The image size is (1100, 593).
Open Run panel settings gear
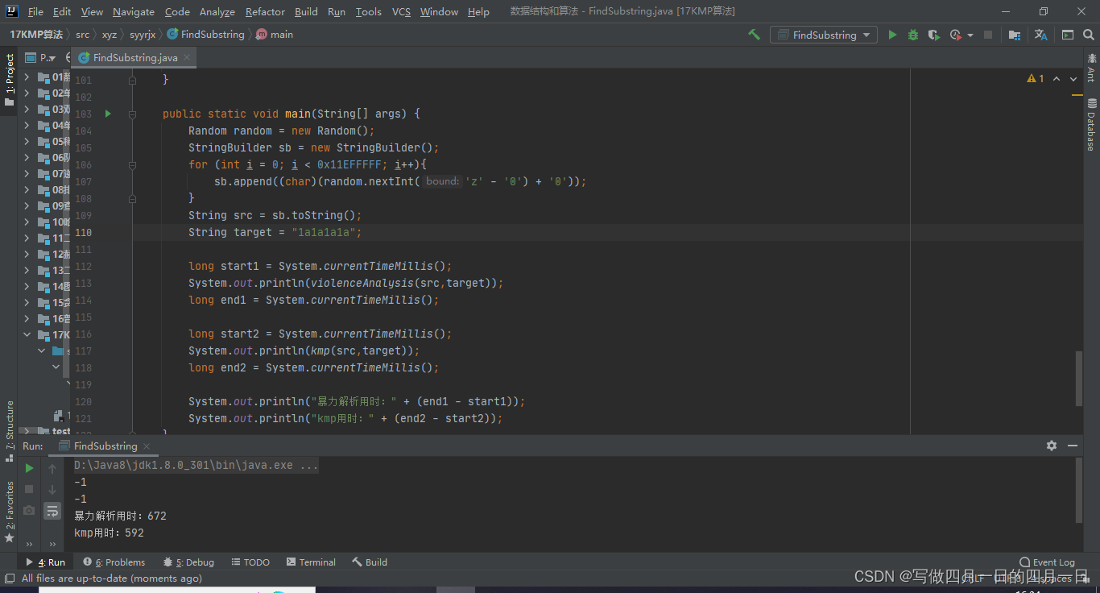tap(1051, 446)
